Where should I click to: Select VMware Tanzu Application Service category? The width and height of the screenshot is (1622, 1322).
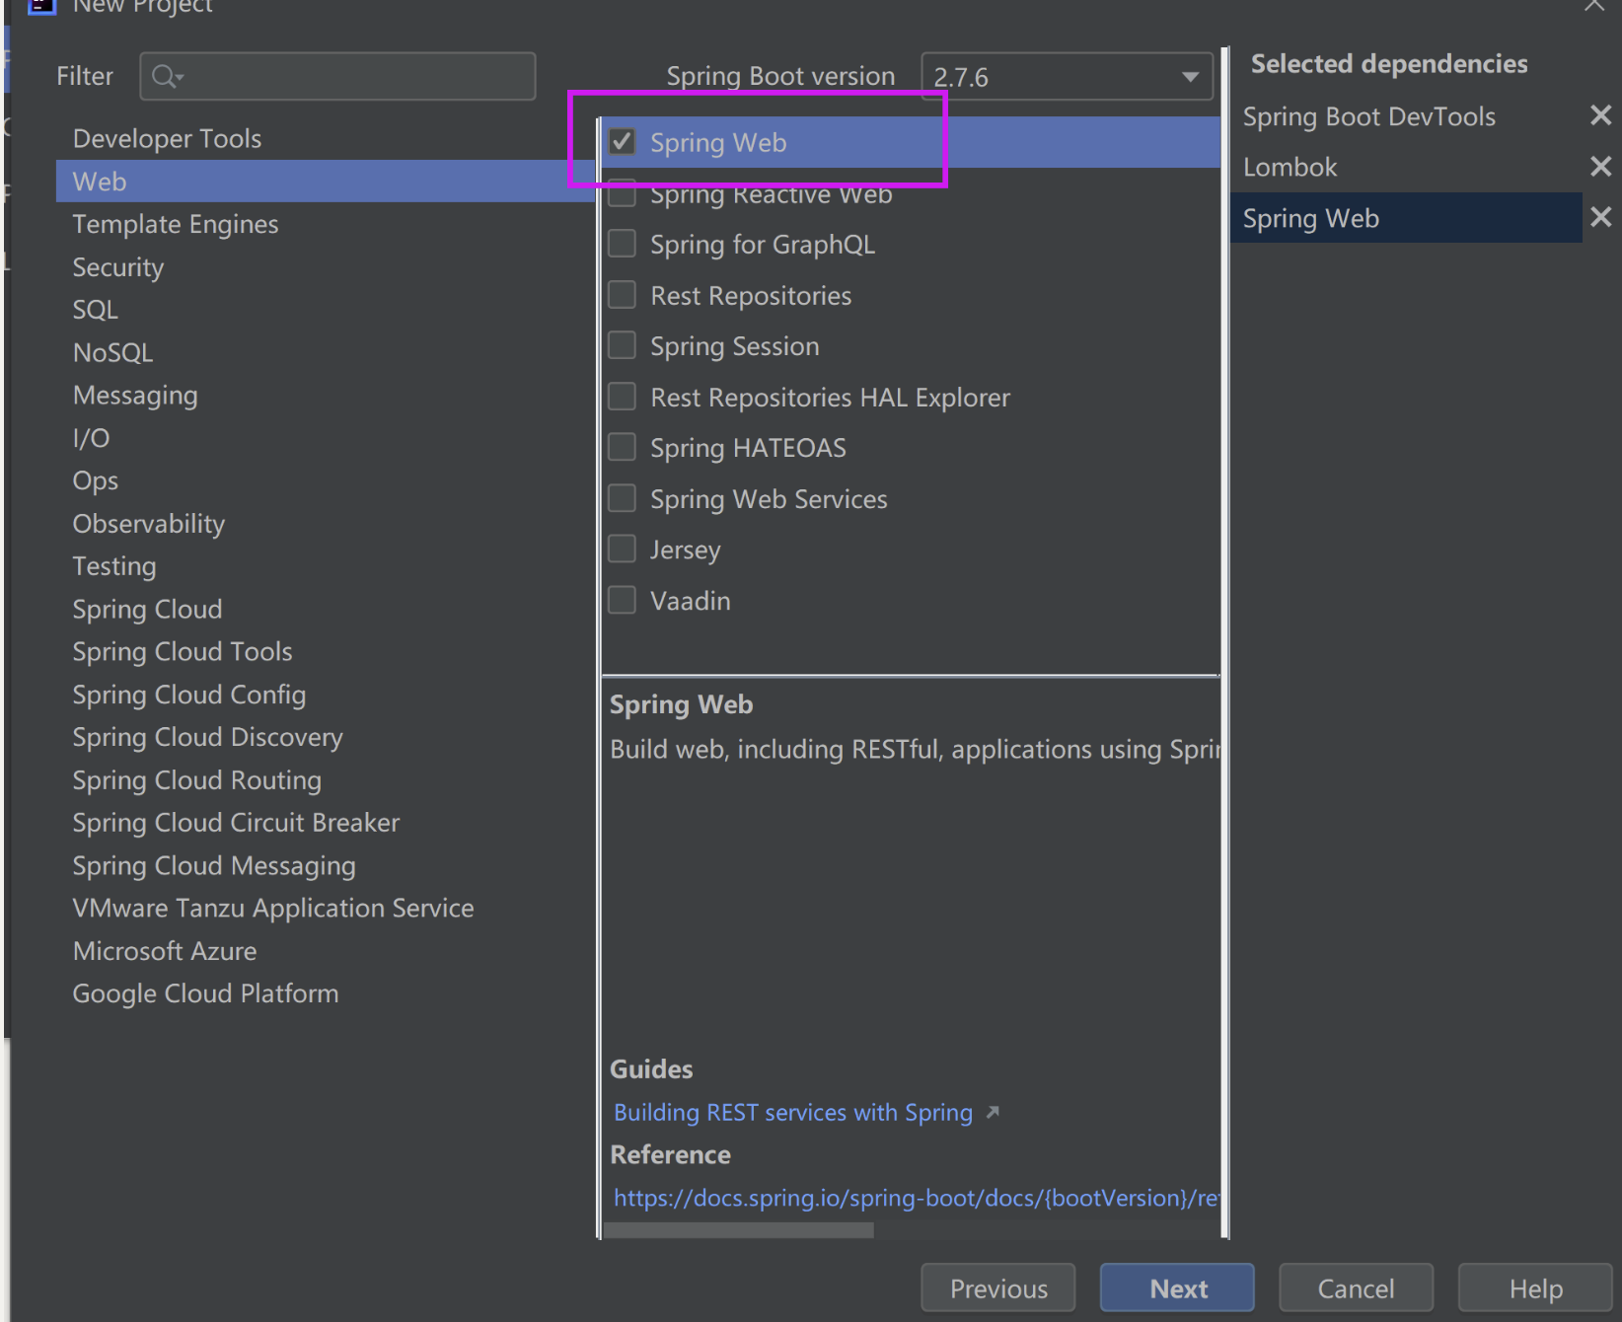click(x=273, y=908)
